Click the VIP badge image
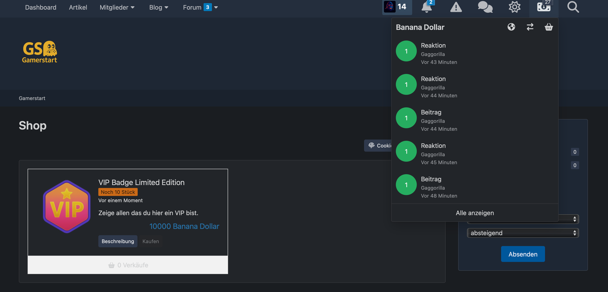This screenshot has height=292, width=608. tap(67, 207)
